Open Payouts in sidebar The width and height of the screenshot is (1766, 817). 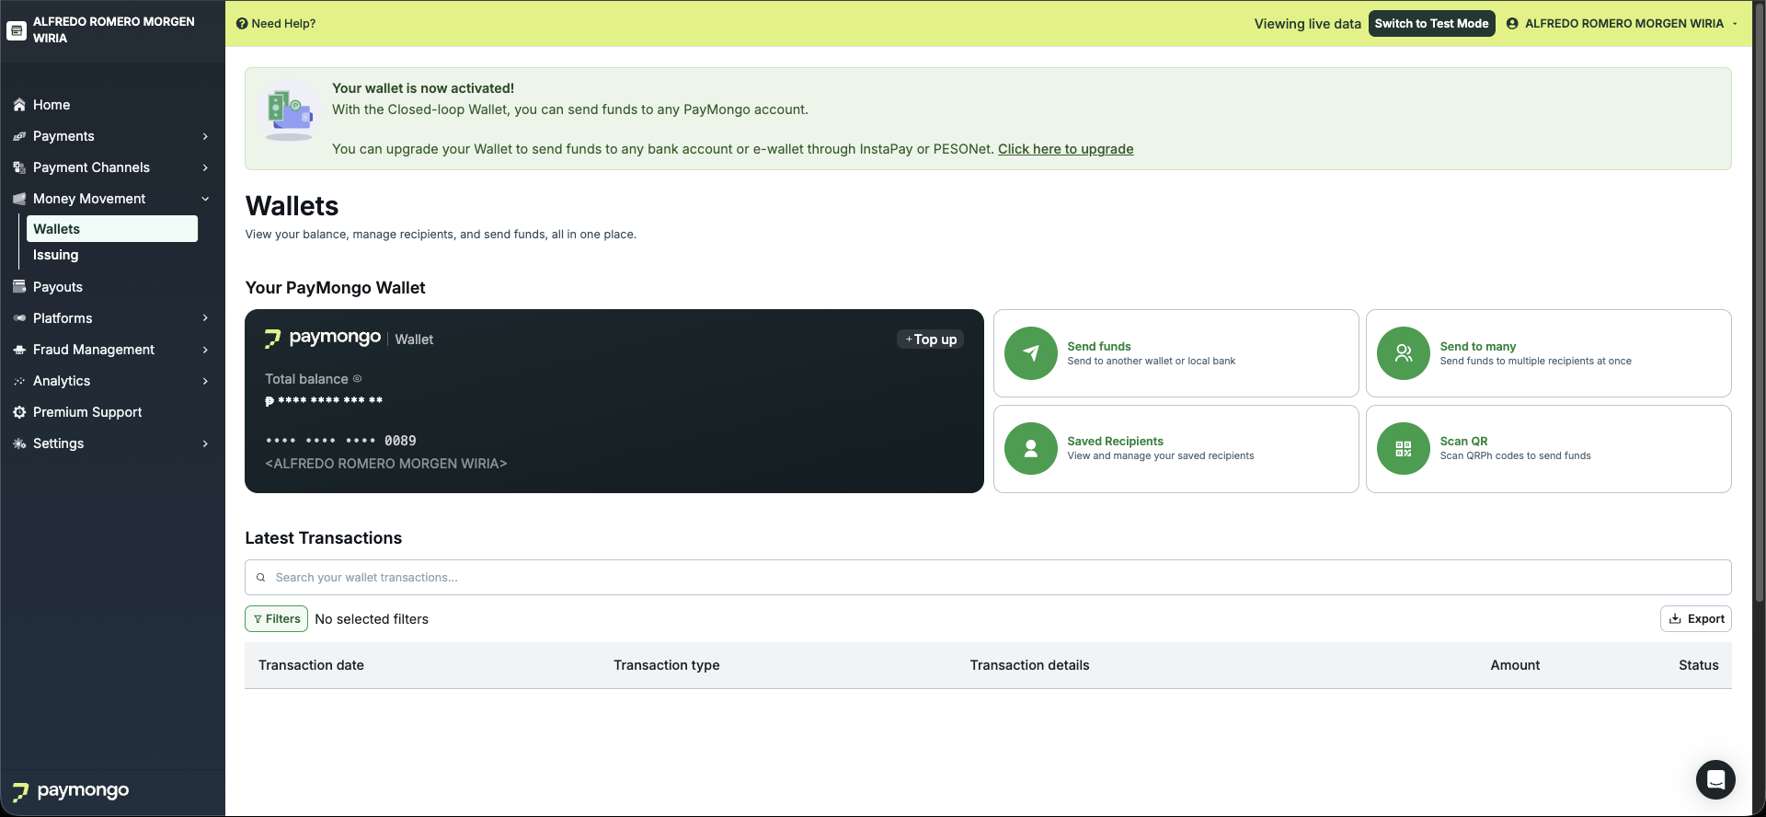click(58, 287)
